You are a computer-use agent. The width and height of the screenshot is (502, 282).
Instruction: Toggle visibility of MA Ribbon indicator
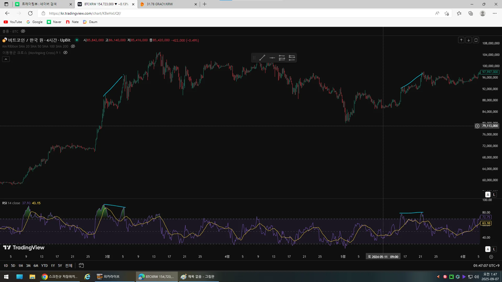[73, 46]
